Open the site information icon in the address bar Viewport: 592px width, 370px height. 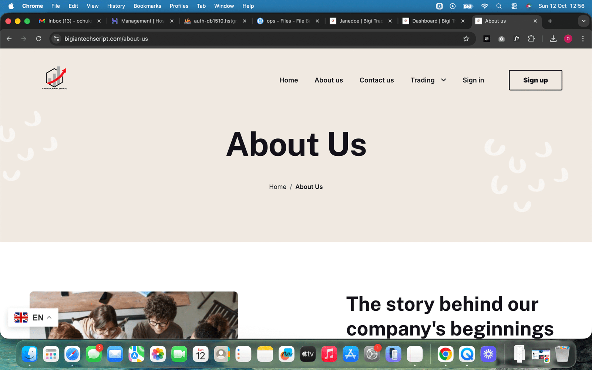click(x=56, y=38)
